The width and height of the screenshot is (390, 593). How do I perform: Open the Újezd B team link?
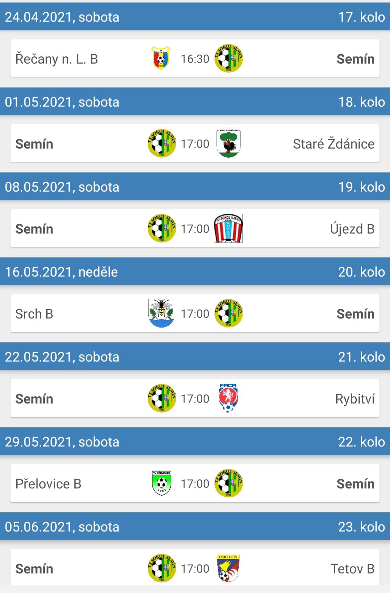tap(352, 229)
